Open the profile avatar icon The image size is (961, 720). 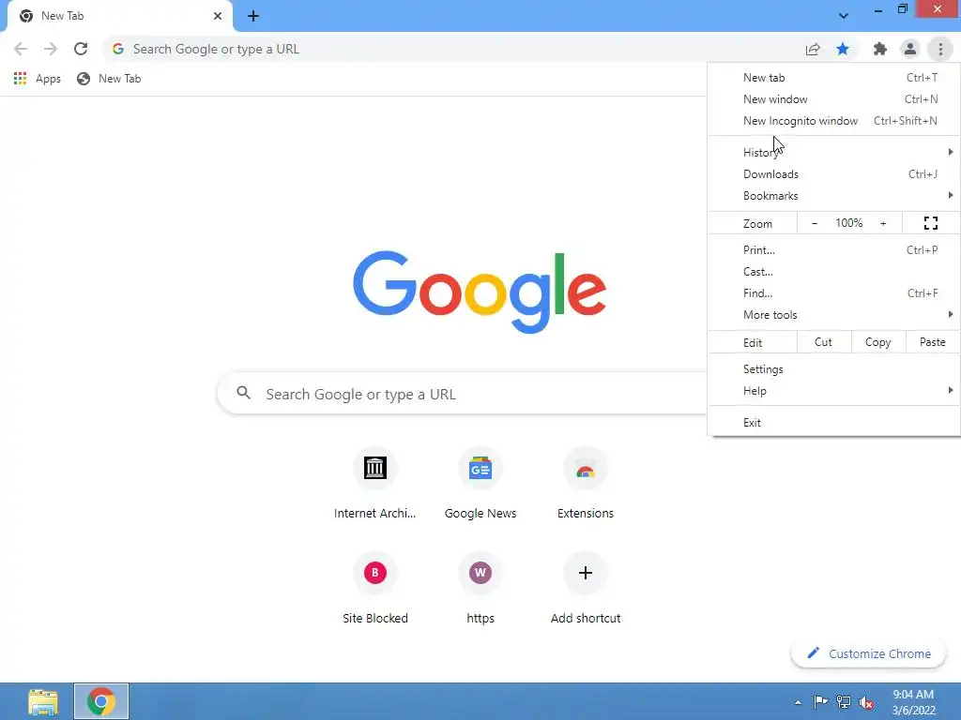tap(910, 49)
